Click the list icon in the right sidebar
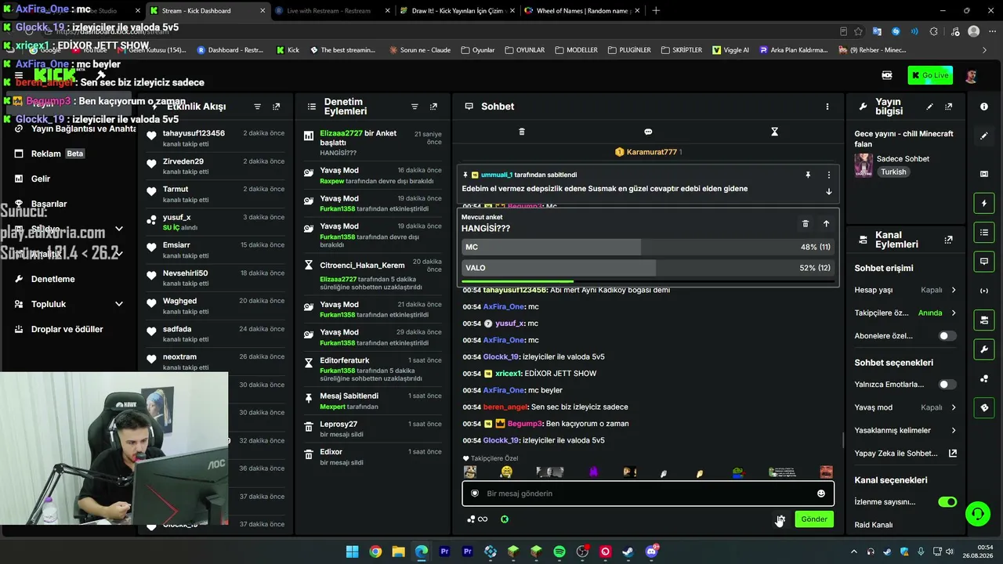The height and width of the screenshot is (564, 1003). pyautogui.click(x=984, y=233)
